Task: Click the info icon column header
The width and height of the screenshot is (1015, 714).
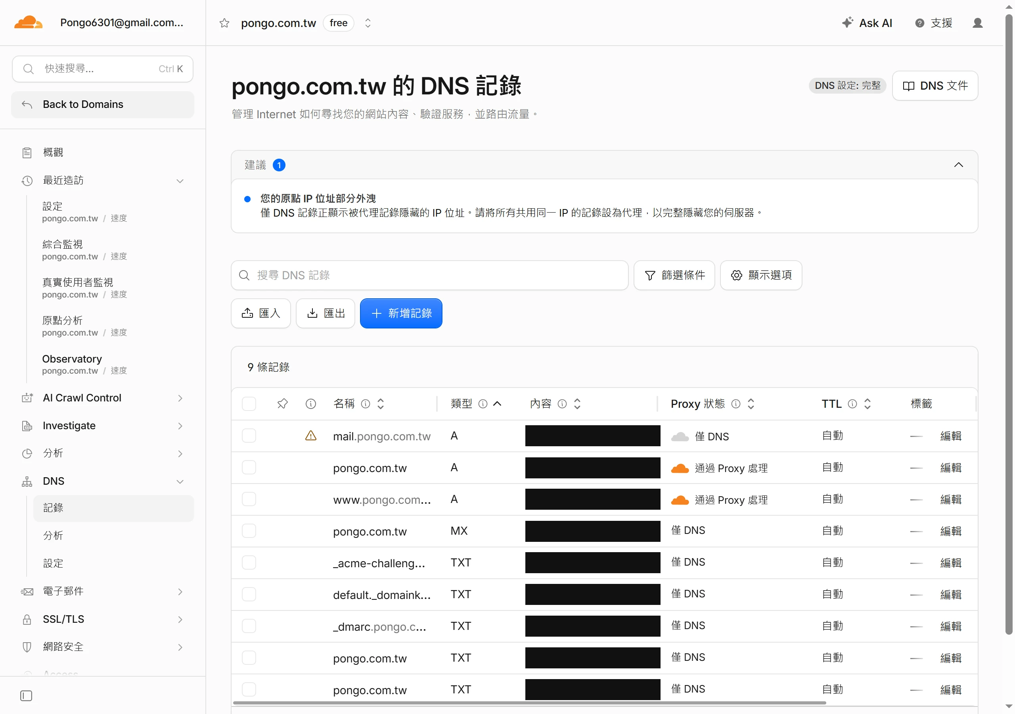Action: (311, 403)
